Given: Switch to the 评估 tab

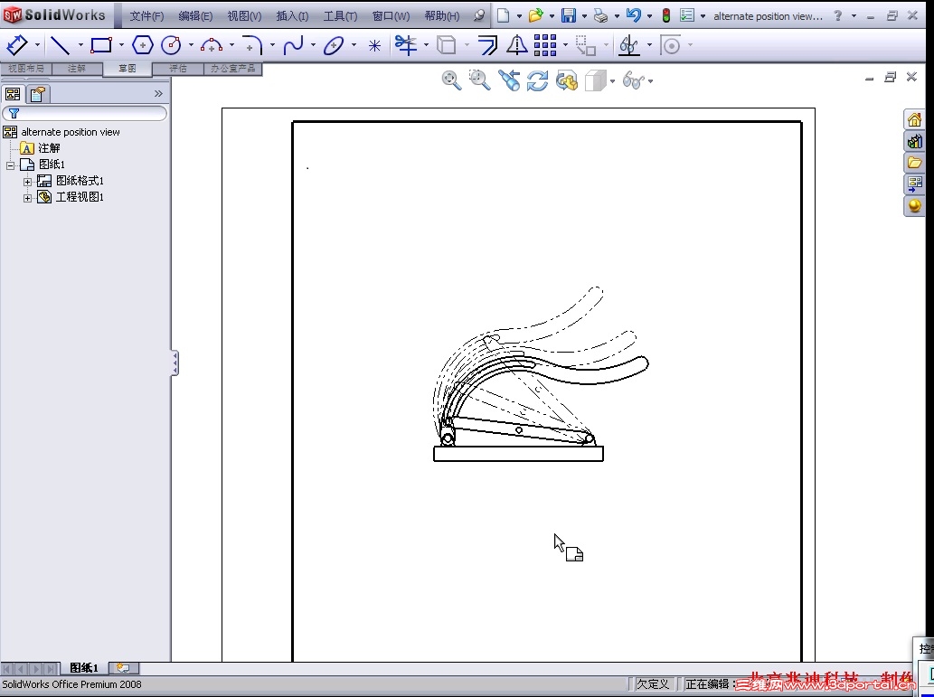Looking at the screenshot, I should [x=178, y=69].
